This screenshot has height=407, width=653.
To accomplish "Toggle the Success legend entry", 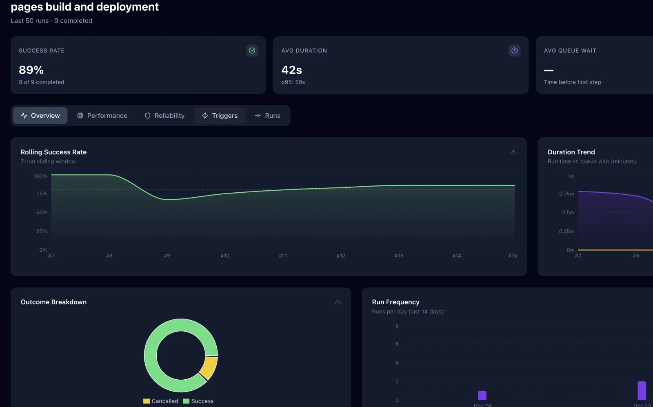I will point(198,401).
